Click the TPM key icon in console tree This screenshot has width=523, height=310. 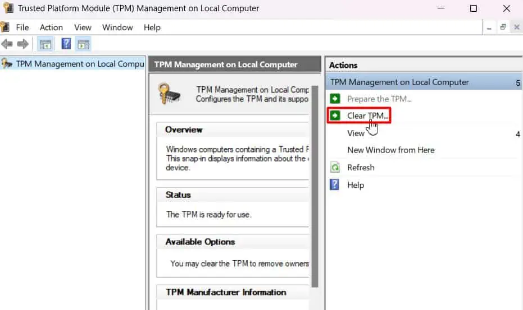7,63
